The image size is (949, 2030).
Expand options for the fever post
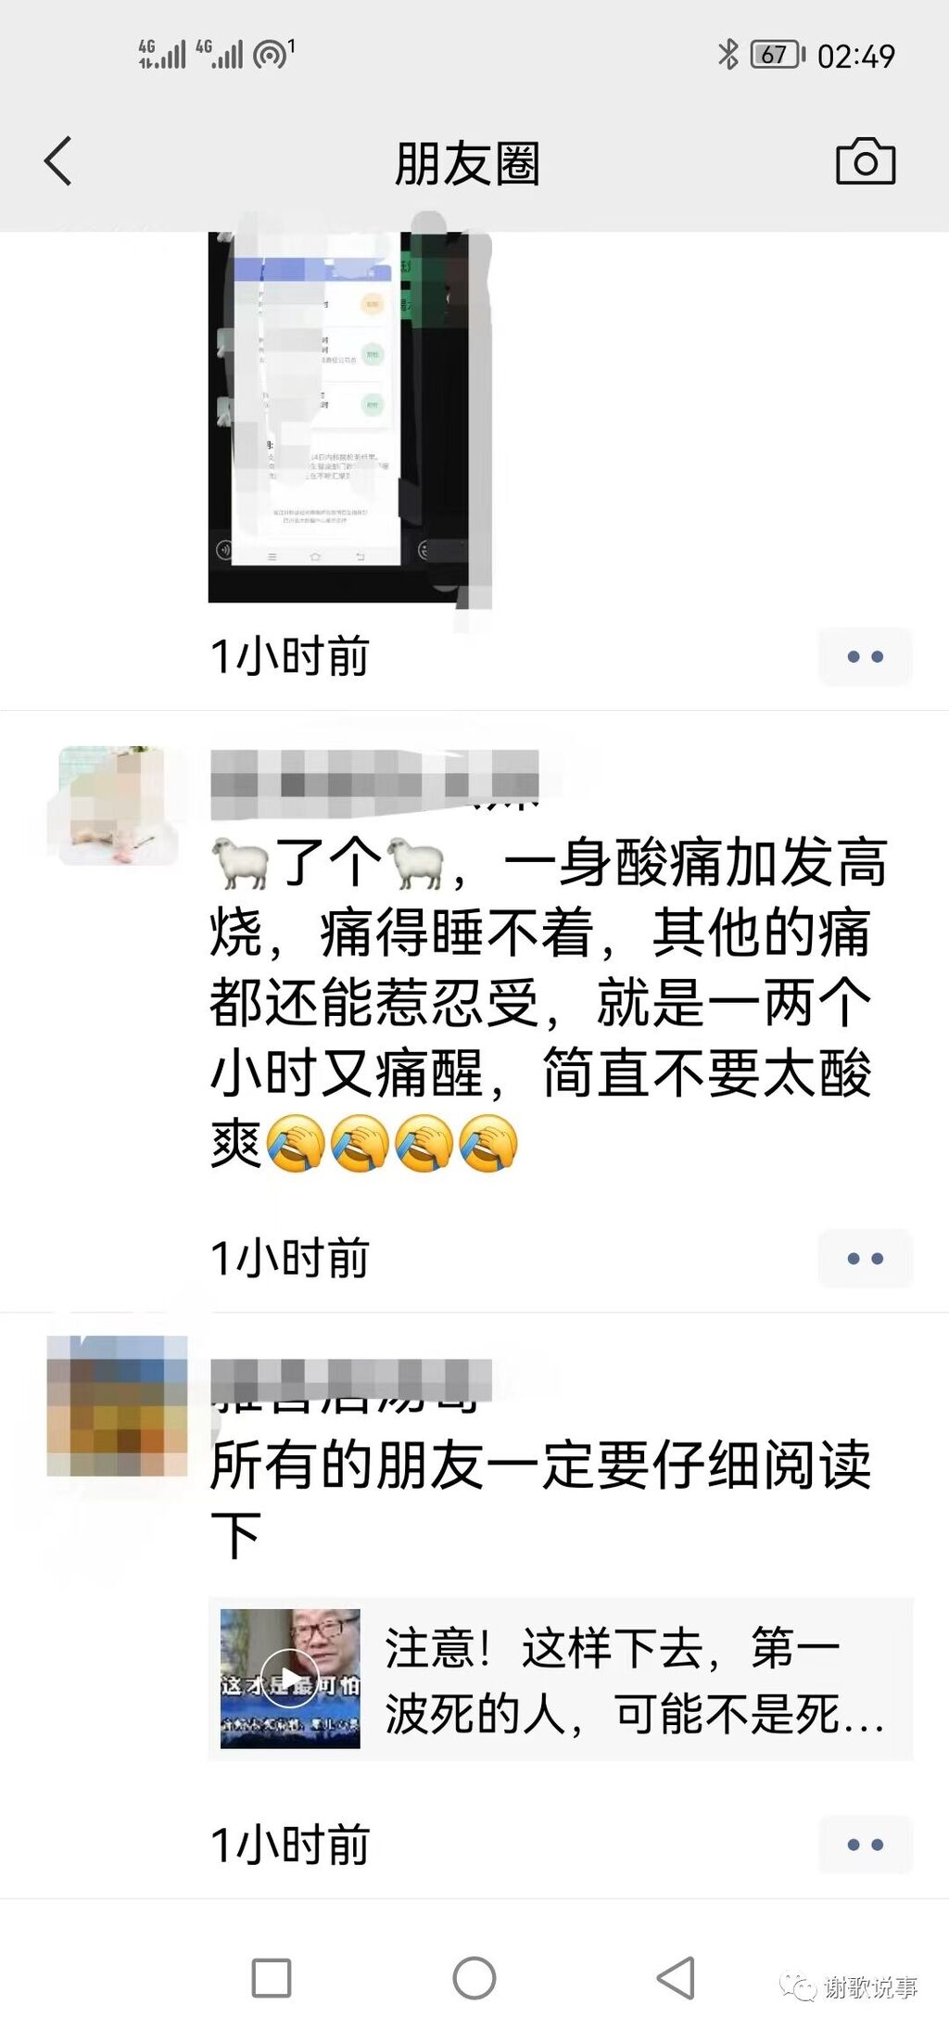coord(866,1259)
